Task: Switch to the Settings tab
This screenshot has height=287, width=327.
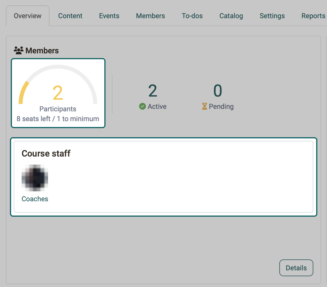Action: click(x=272, y=16)
